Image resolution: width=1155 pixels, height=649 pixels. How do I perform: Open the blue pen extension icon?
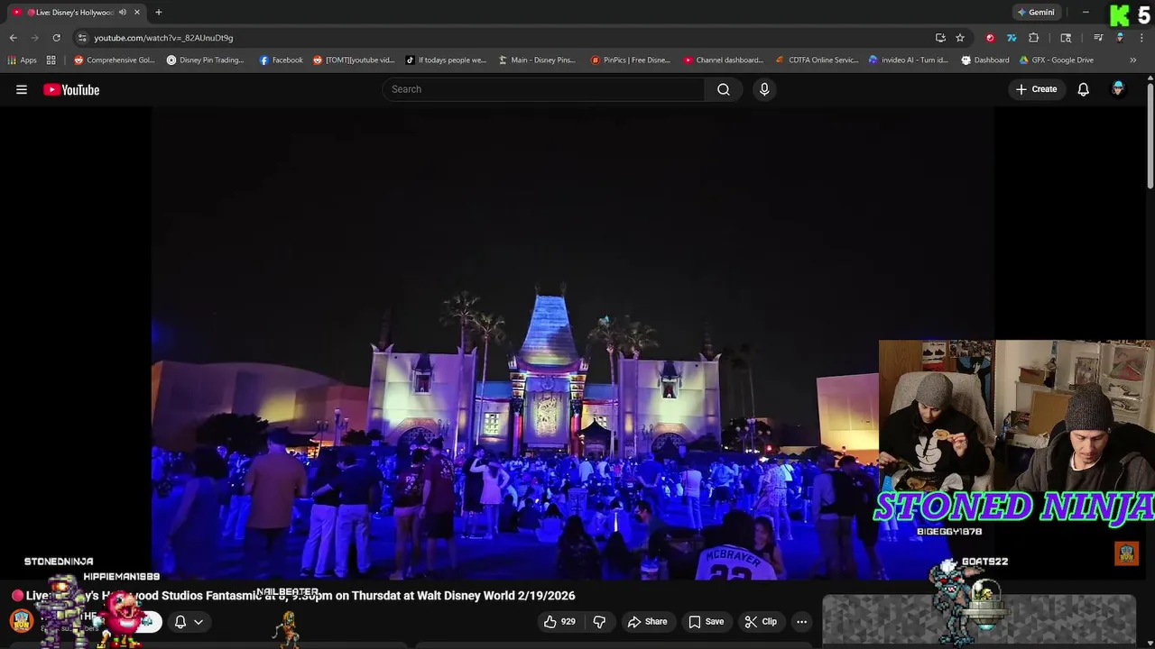1012,38
